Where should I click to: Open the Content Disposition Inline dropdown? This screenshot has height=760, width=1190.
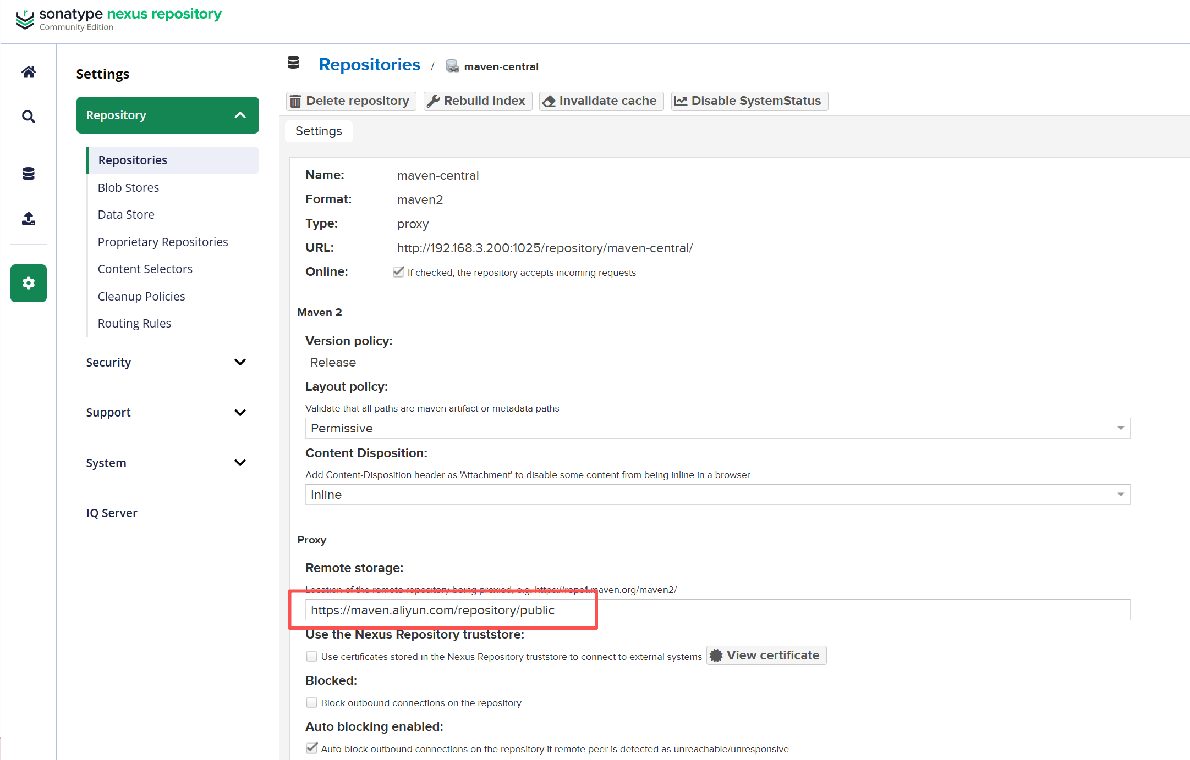click(717, 495)
